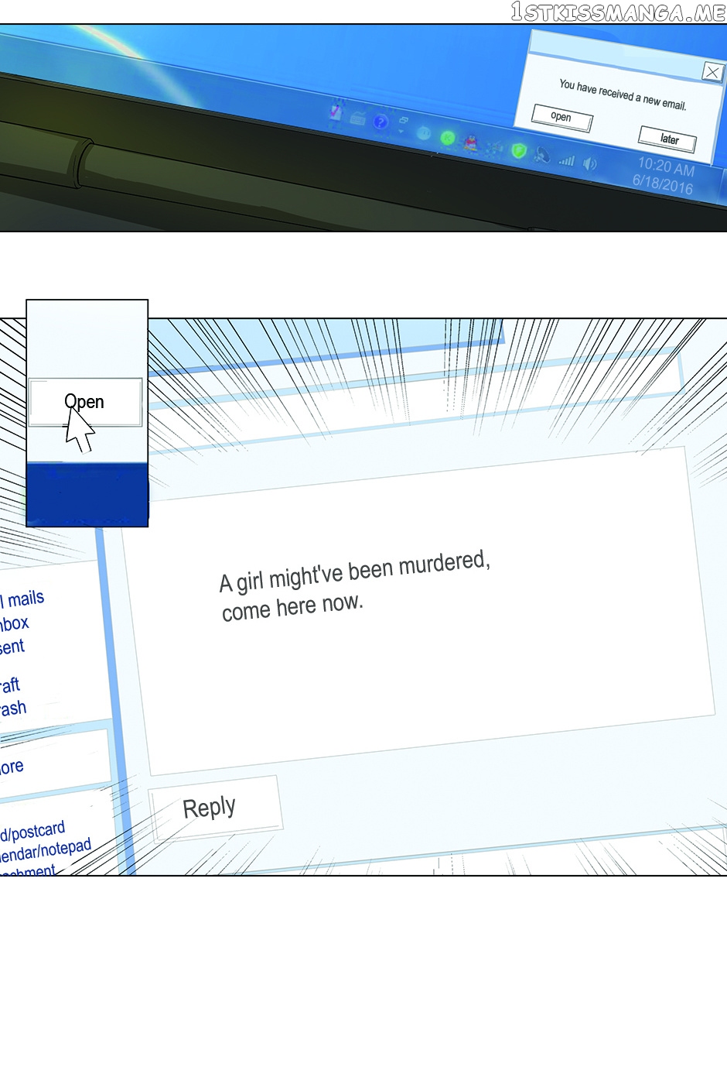Open the trash folder in the sidebar
This screenshot has height=1081, width=727.
tap(12, 709)
